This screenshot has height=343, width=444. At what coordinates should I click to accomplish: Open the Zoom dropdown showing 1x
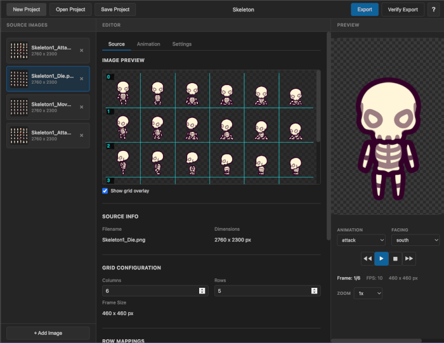point(368,293)
